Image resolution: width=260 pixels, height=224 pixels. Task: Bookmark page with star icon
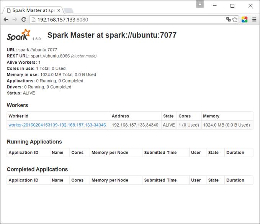point(235,20)
